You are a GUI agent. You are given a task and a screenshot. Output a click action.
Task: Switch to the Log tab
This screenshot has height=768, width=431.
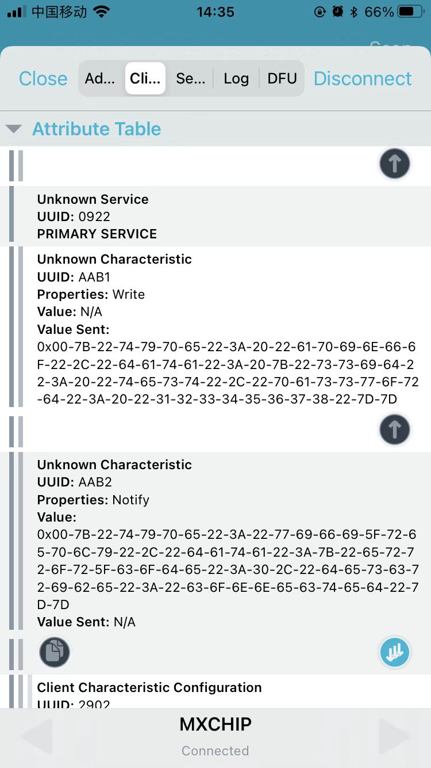click(x=236, y=78)
